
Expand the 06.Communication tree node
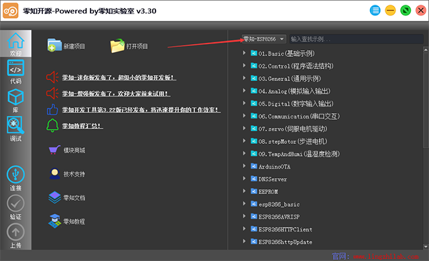pyautogui.click(x=244, y=116)
